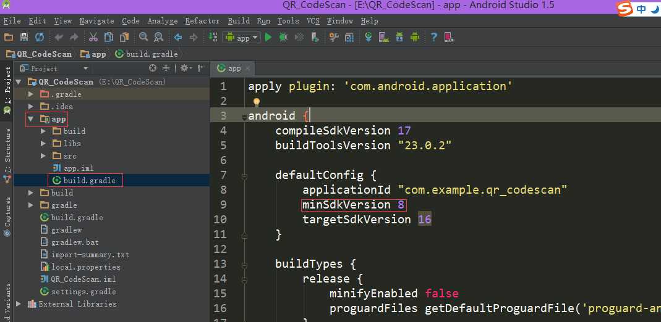Click Collapse All icon in Project panel
The width and height of the screenshot is (661, 322).
[166, 68]
